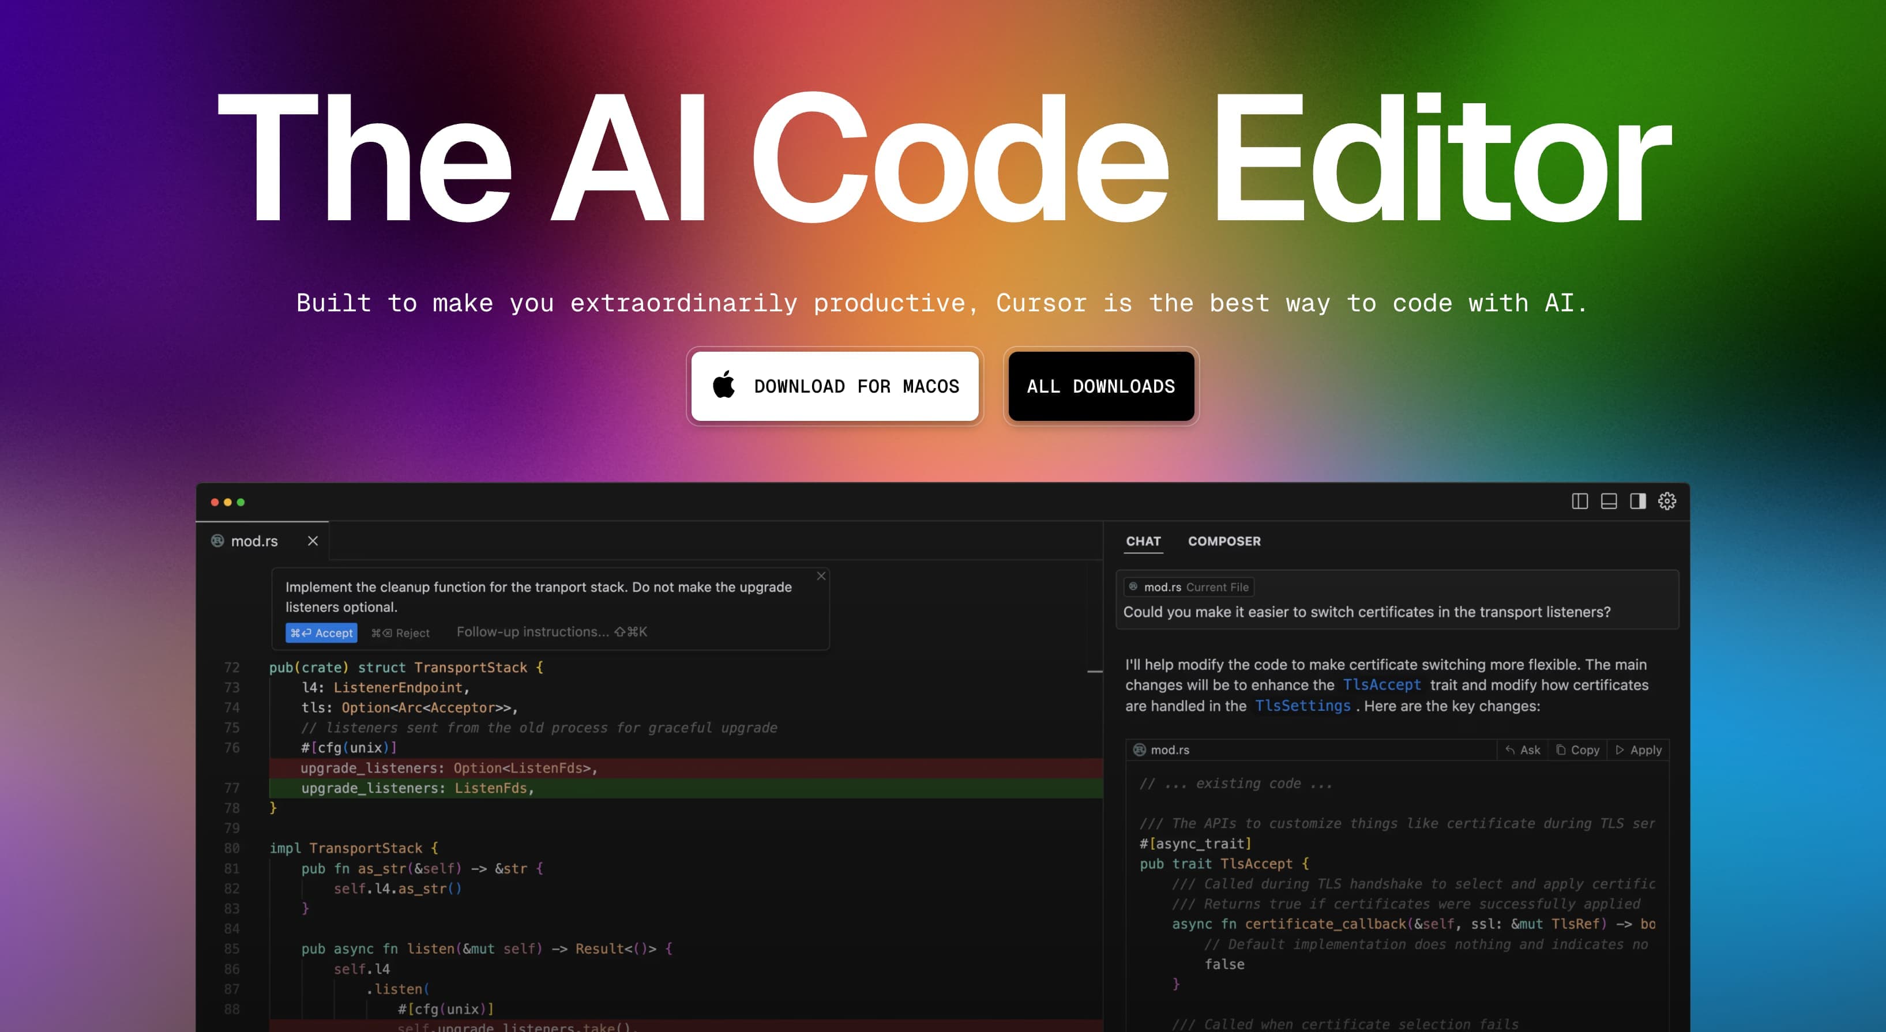Open the All Downloads page
This screenshot has height=1032, width=1886.
(x=1100, y=386)
